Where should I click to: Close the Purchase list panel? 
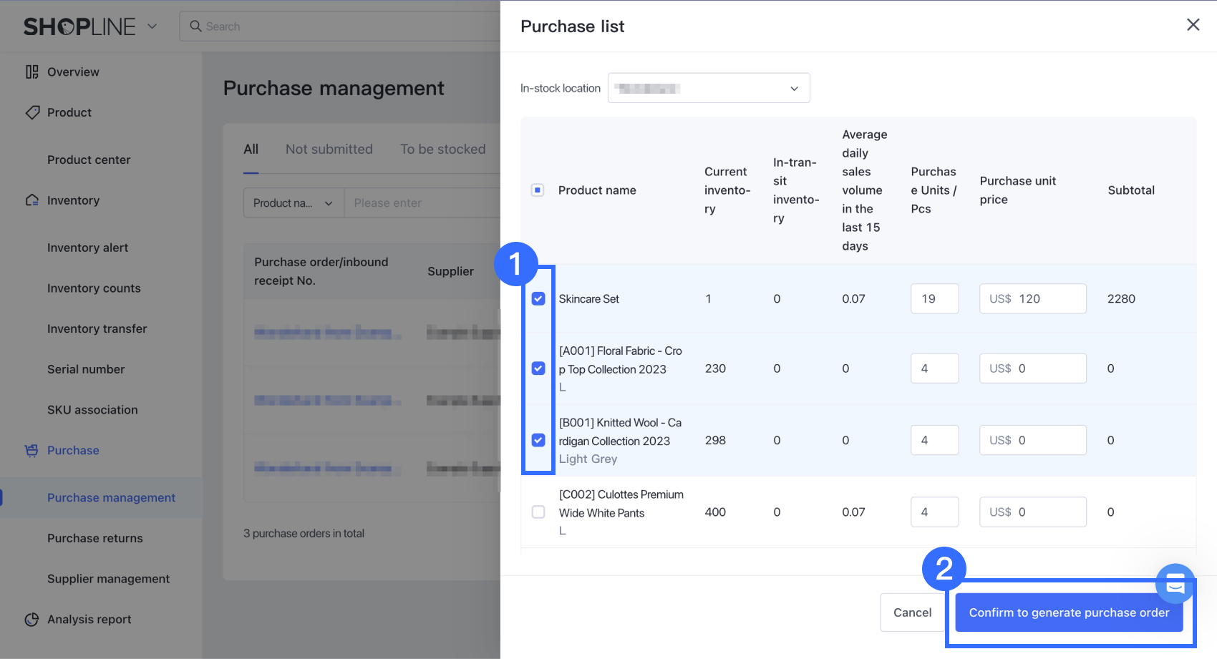[1193, 25]
